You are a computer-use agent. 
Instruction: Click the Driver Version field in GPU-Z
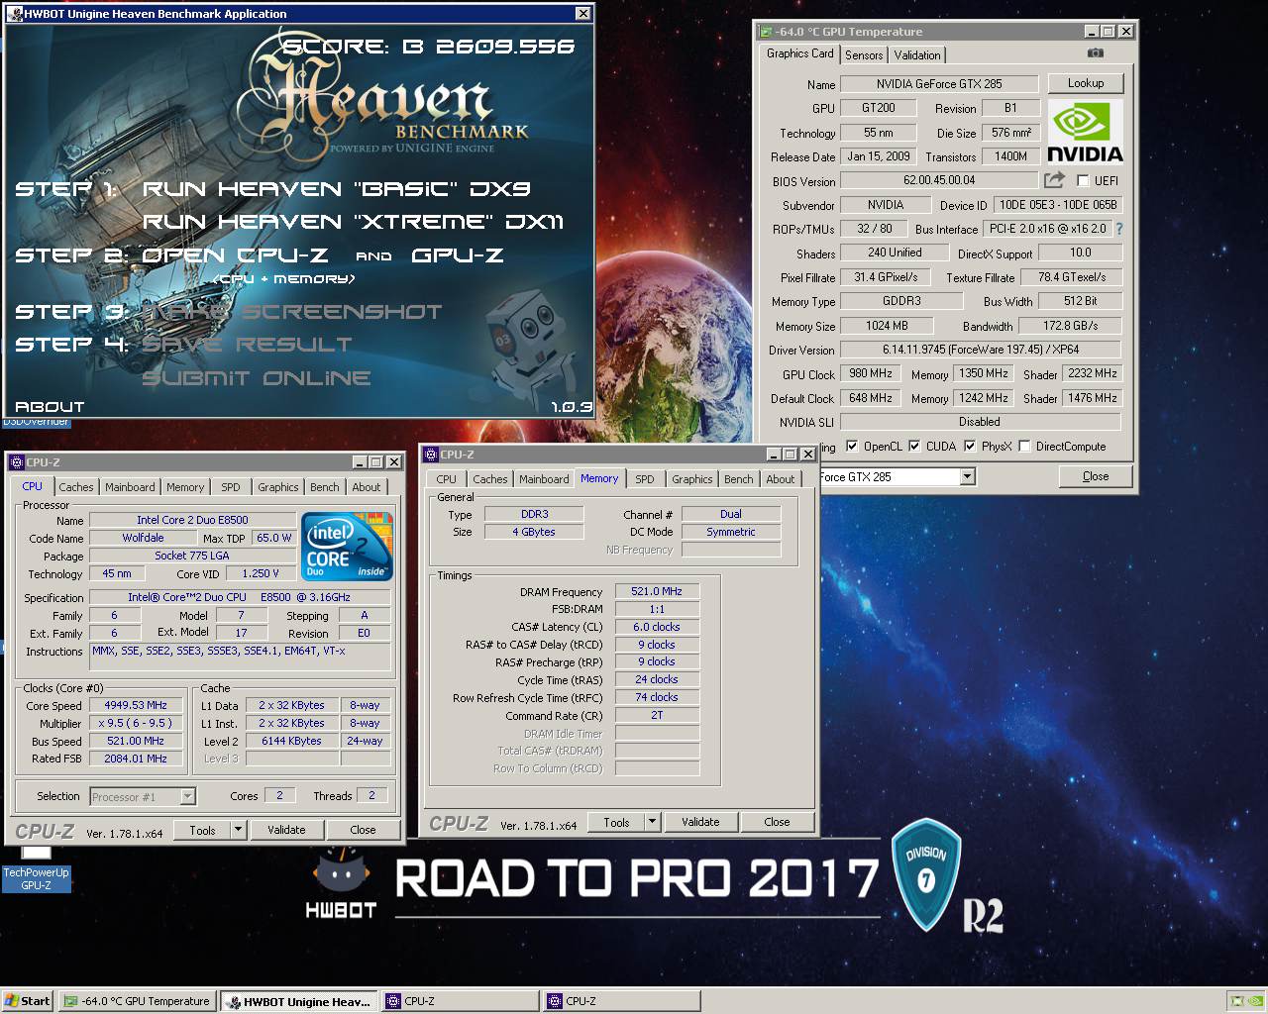coord(980,350)
